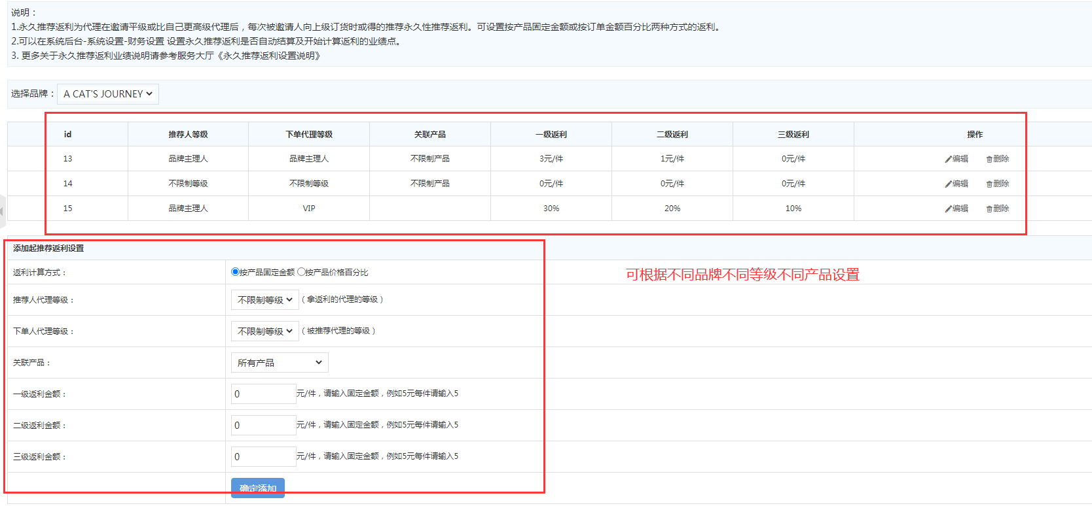Screen dimensions: 1092x506
Task: Click the 30% rebate cell
Action: tap(551, 209)
